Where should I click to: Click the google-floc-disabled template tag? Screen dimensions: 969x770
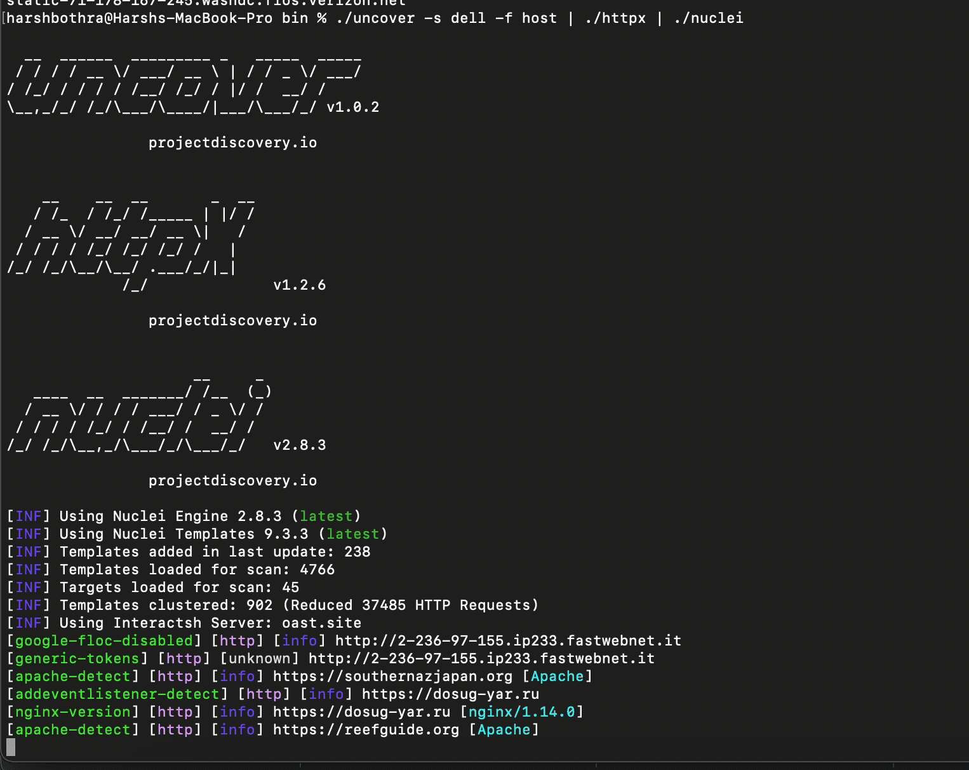tap(104, 640)
